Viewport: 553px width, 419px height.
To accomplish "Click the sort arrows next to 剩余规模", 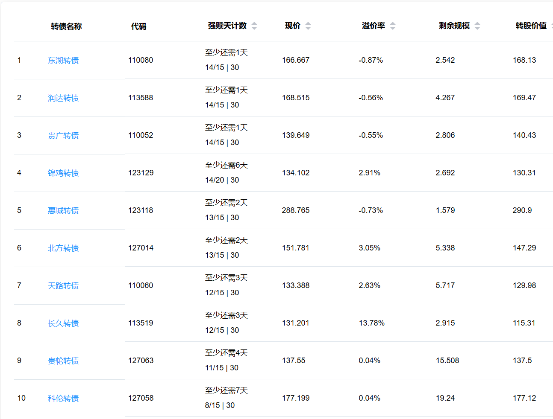I will click(477, 26).
